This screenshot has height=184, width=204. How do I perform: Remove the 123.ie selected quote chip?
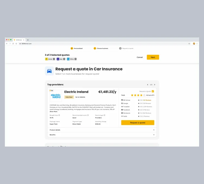coord(76,59)
